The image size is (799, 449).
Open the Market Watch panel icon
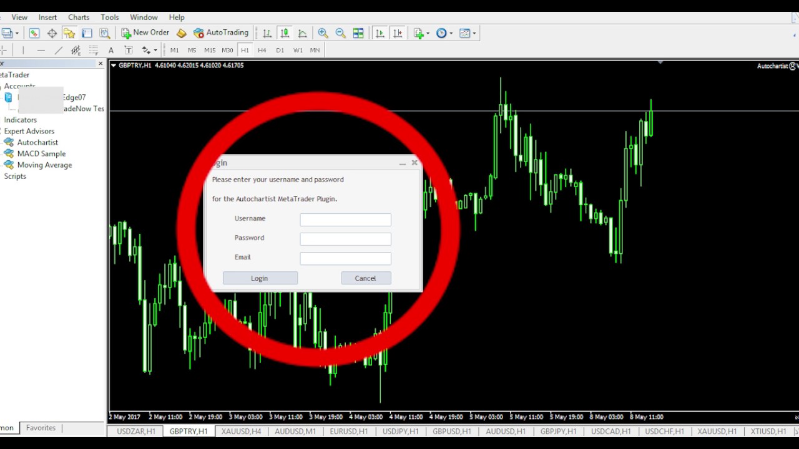click(x=34, y=33)
